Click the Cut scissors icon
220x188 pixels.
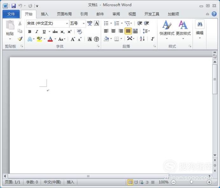(x=20, y=23)
